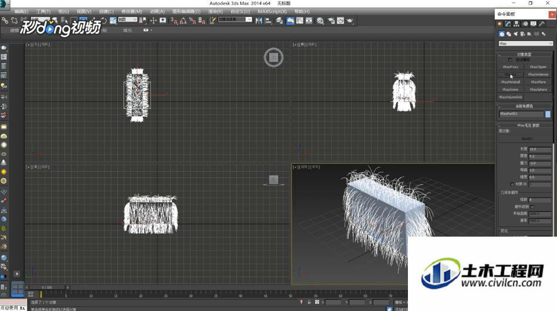Click the Select and Link tool

click(5, 20)
